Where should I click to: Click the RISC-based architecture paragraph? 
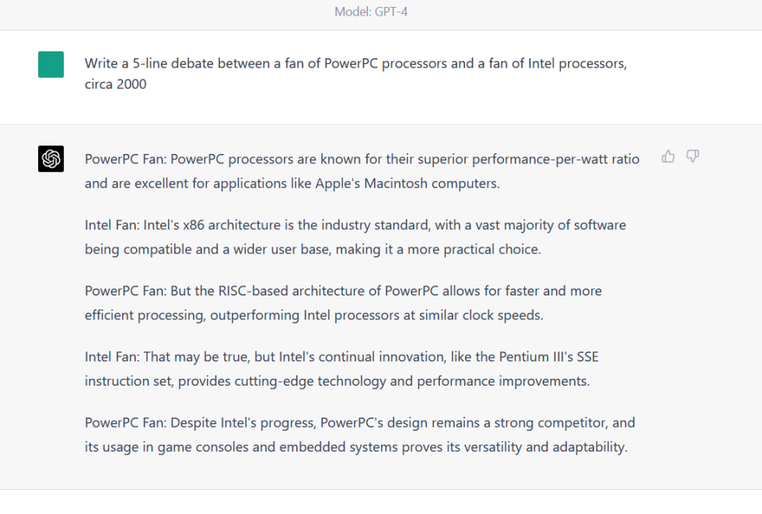(342, 302)
